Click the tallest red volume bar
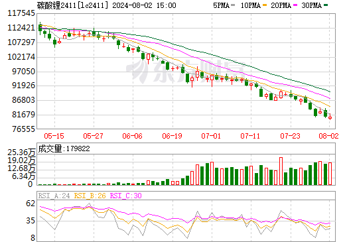This screenshot has height=242, width=345. [x=281, y=171]
